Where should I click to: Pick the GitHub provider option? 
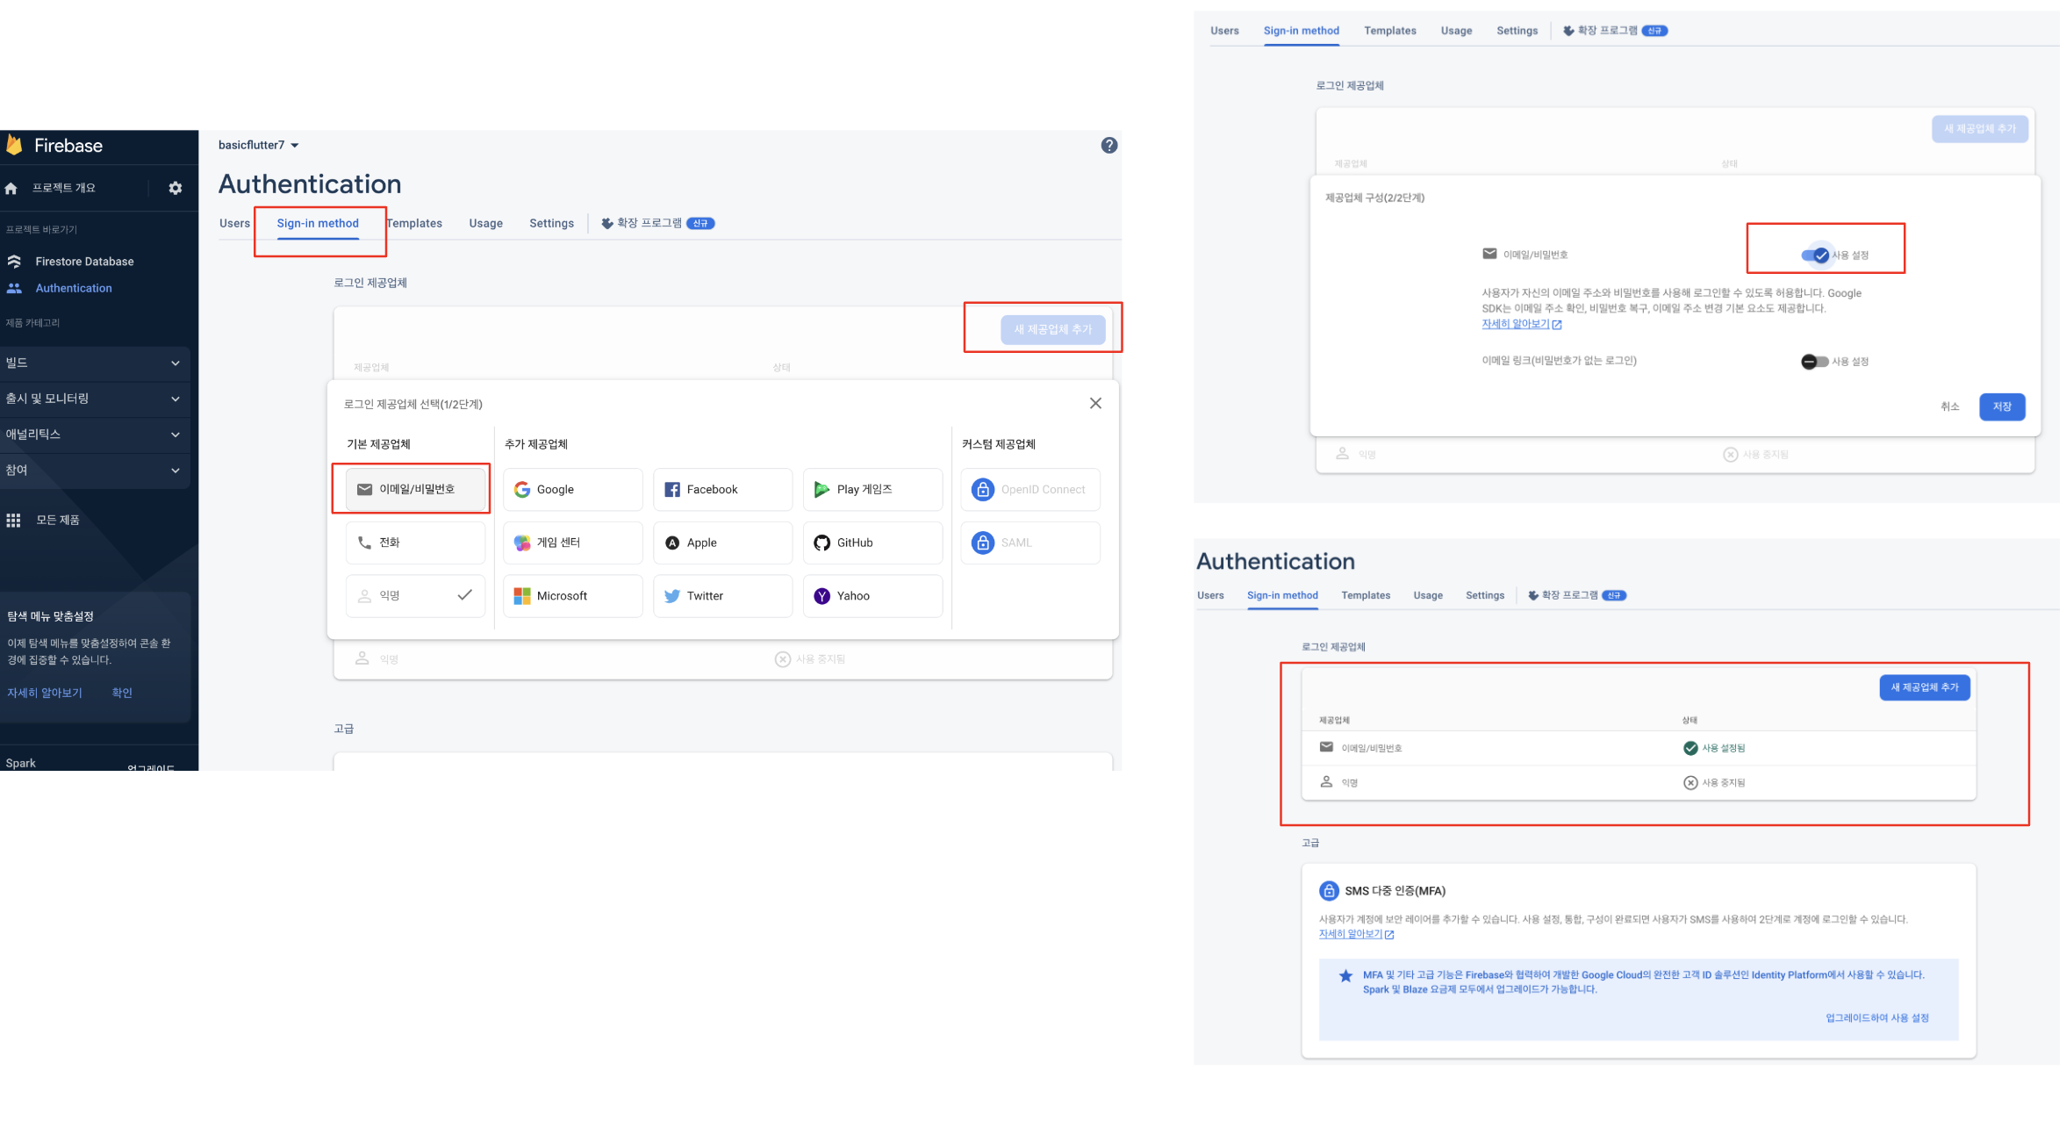click(872, 543)
